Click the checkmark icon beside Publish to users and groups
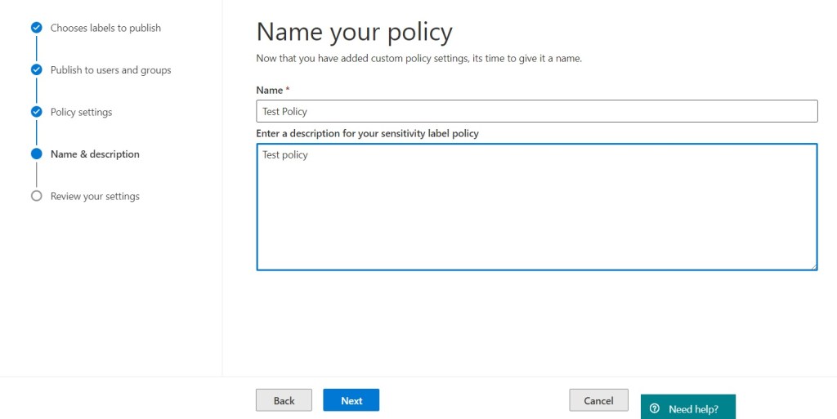The width and height of the screenshot is (837, 419). (36, 69)
